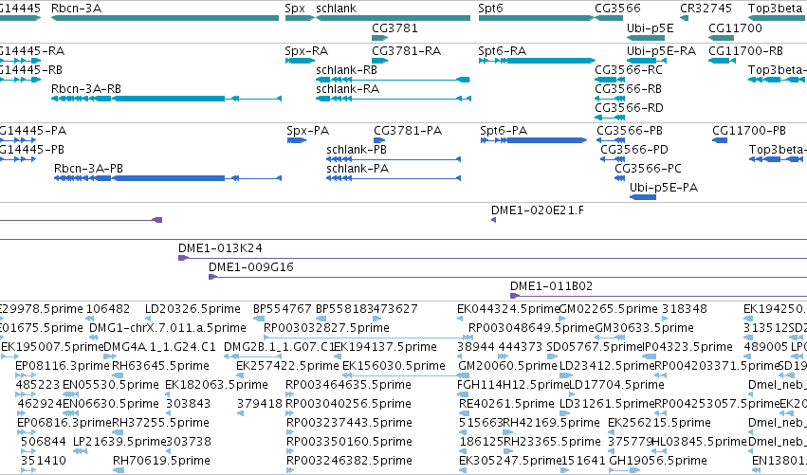Image resolution: width=807 pixels, height=475 pixels.
Task: Select transcript Rbcn-3A-RB
Action: 166,99
